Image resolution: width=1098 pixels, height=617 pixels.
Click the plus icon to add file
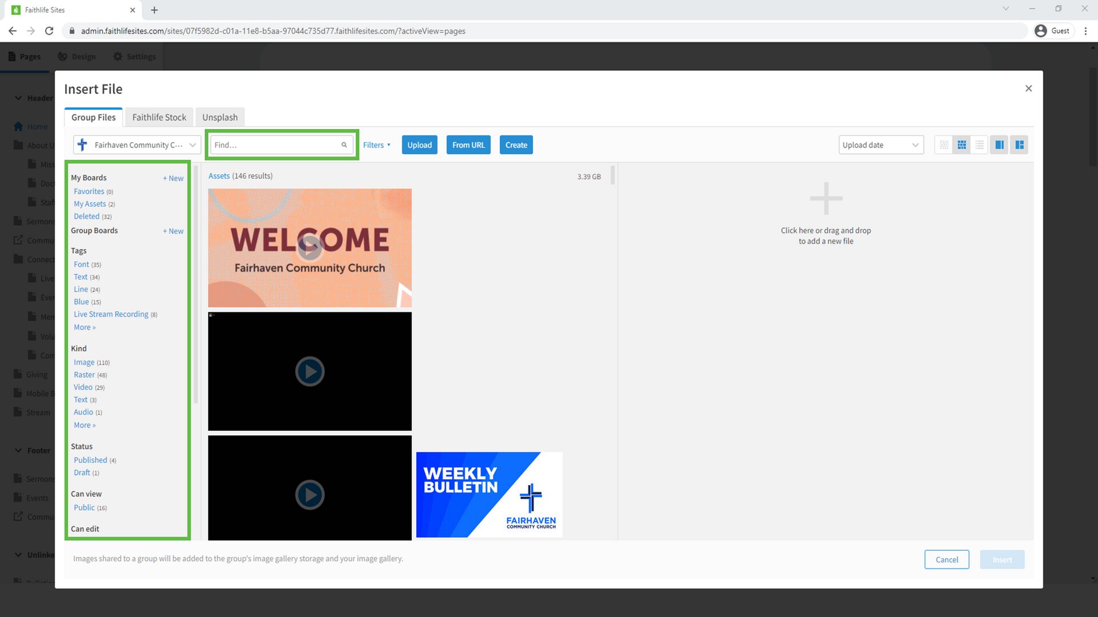tap(826, 198)
